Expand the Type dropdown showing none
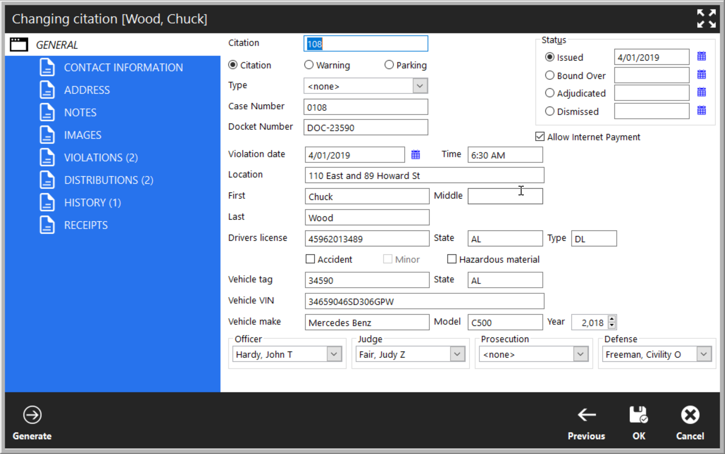The width and height of the screenshot is (725, 454). 420,86
